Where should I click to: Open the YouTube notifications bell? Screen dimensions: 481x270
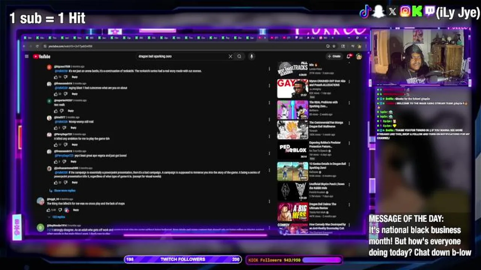(349, 56)
